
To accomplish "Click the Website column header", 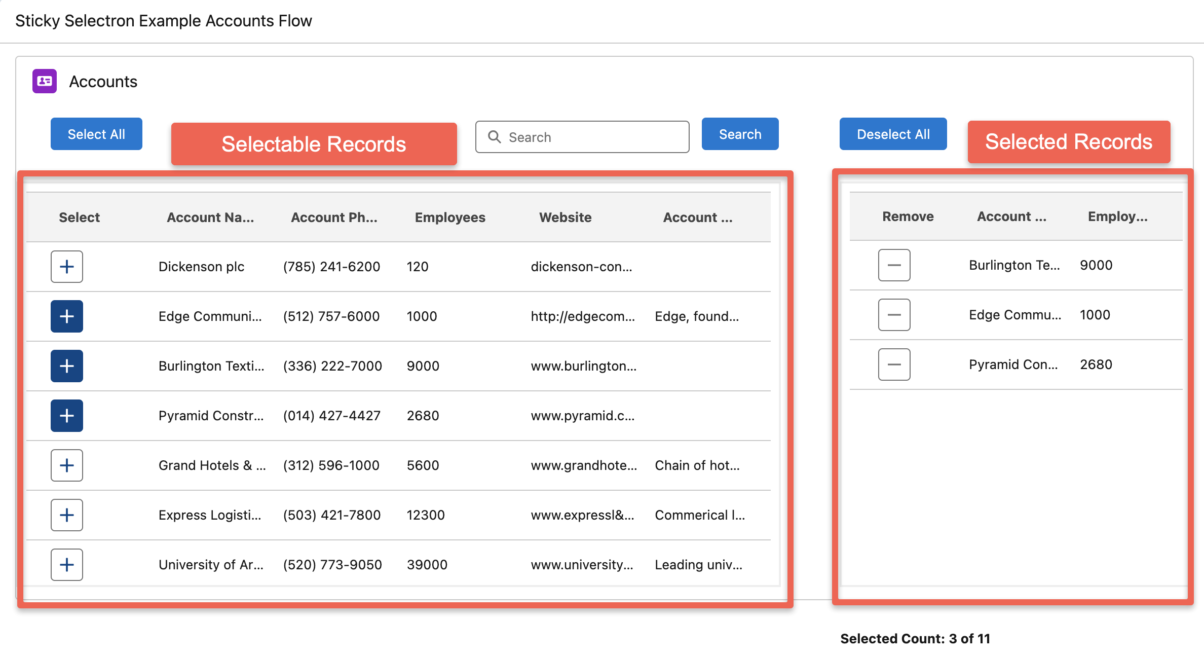I will pos(566,217).
